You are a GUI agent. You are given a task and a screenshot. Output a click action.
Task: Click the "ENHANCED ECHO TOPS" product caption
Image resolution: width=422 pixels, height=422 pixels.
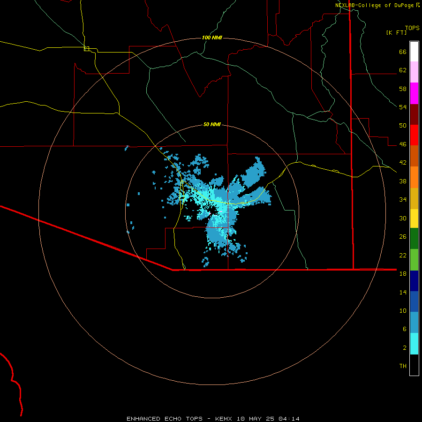point(165,419)
